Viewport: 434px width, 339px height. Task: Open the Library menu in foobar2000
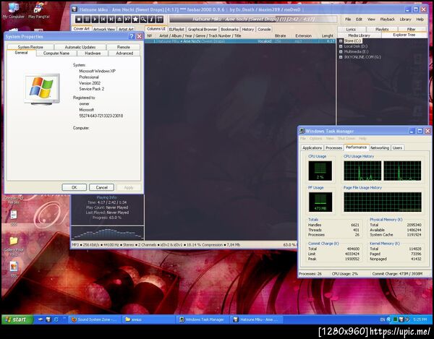point(405,20)
